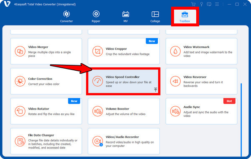The image size is (251, 159).
Task: Click the vertical scrollbar of toolbox list
Action: coord(241,120)
